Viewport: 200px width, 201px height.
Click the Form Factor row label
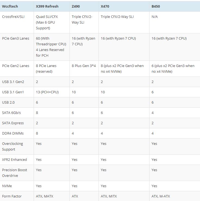click(x=12, y=196)
